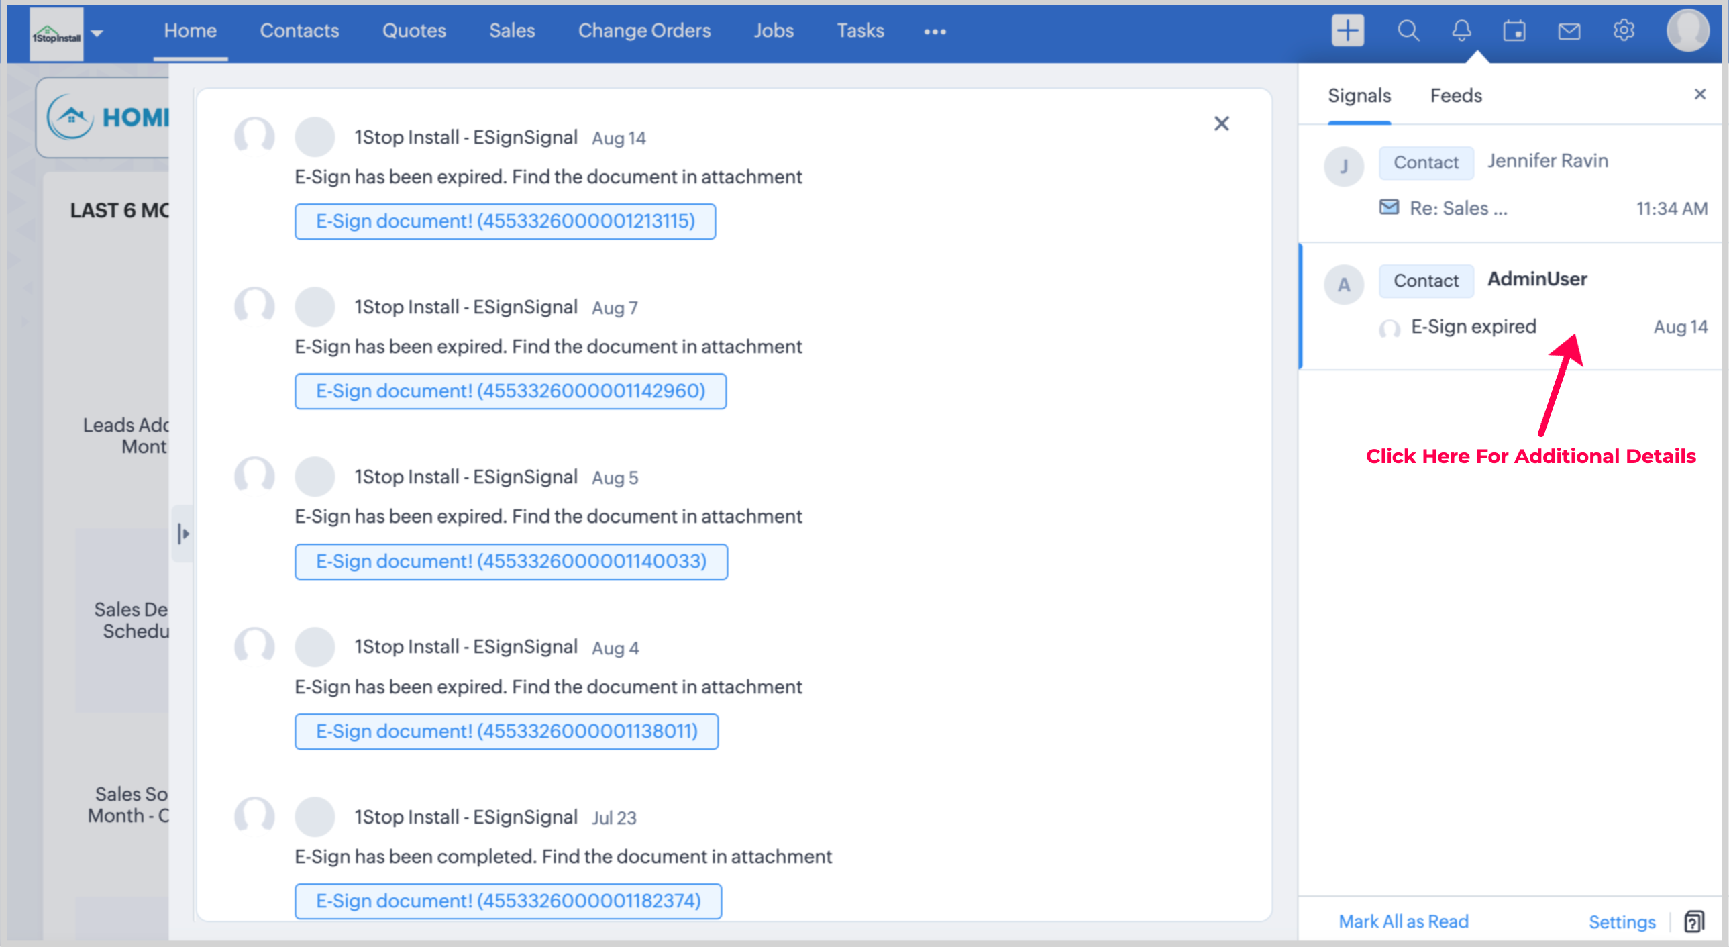Open the search magnifier icon

click(x=1408, y=31)
